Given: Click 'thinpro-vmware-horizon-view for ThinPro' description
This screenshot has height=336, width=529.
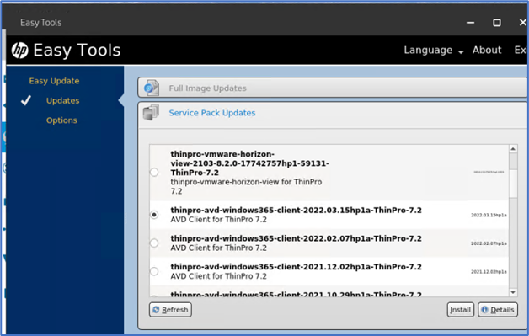Looking at the screenshot, I should pyautogui.click(x=246, y=186).
